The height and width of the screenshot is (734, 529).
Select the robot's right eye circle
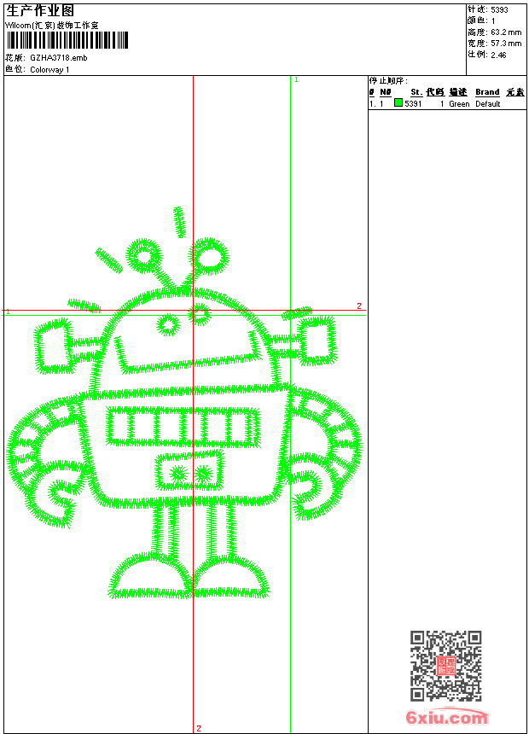pos(200,314)
